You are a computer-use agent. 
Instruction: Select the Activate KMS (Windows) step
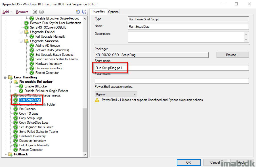tap(52, 50)
